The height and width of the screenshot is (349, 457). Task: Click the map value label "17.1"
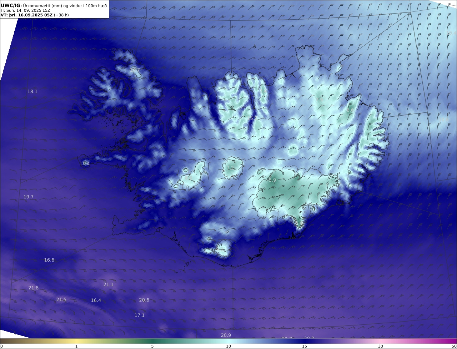140,315
